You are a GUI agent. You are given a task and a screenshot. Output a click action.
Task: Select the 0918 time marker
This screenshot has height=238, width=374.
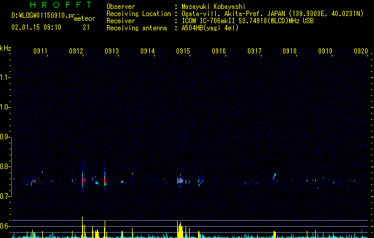tap(290, 51)
